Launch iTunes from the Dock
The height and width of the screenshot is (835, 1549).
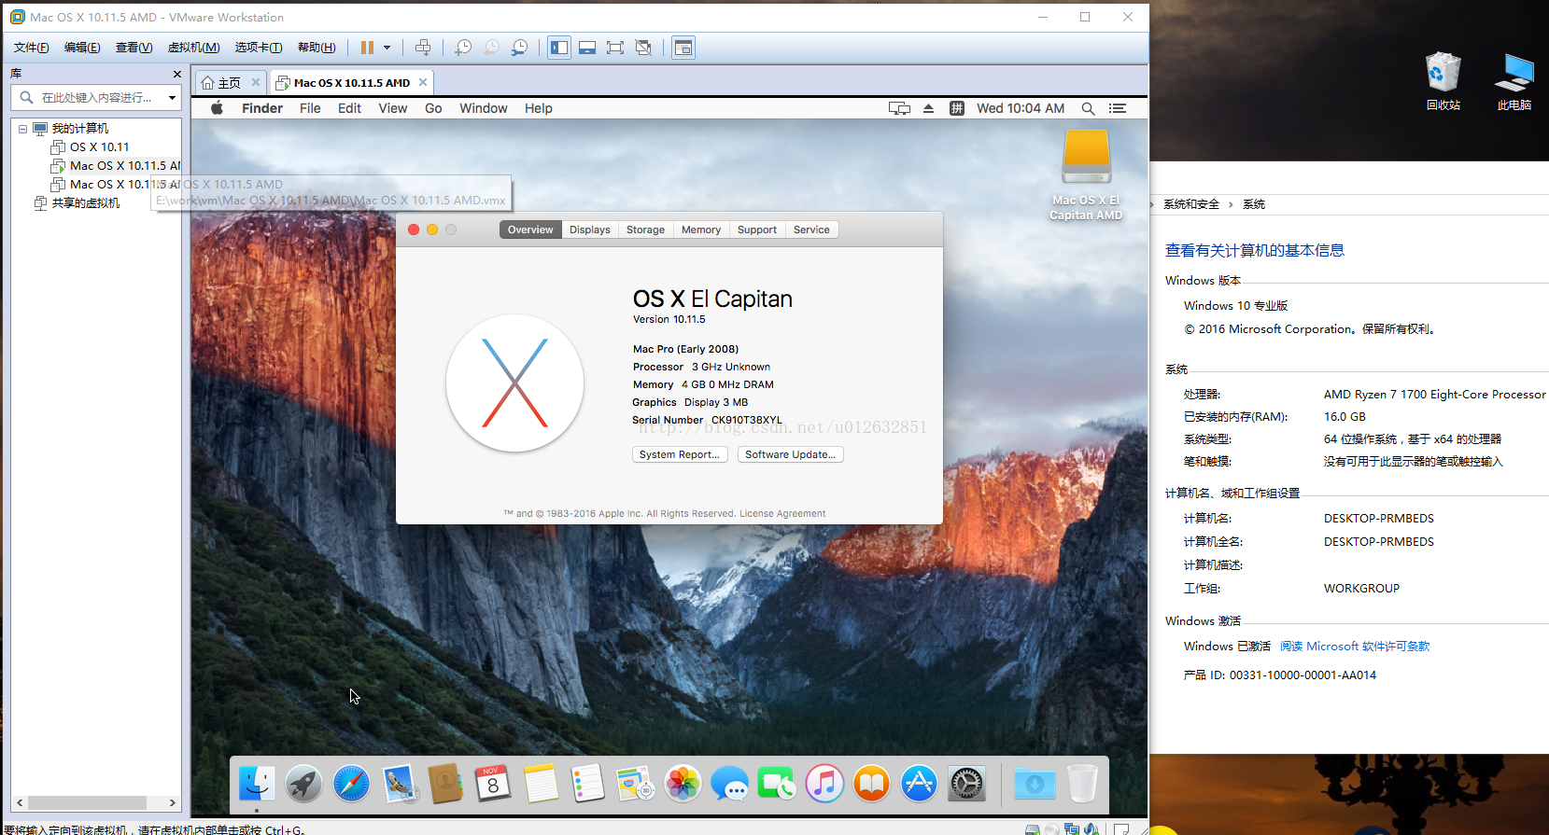pyautogui.click(x=824, y=784)
